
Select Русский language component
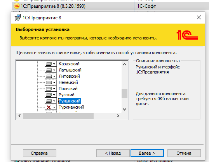66,95
